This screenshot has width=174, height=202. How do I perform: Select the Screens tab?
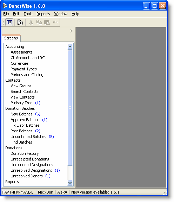11,38
